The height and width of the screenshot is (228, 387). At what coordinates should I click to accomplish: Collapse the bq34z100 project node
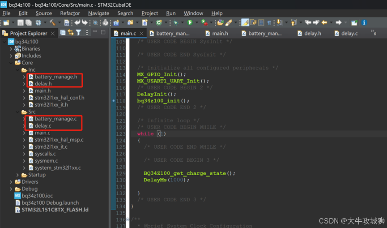[4, 42]
